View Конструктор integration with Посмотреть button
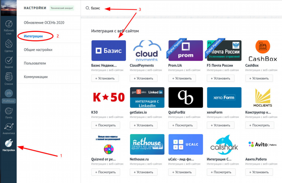This screenshot has width=282, height=183. pyautogui.click(x=259, y=125)
